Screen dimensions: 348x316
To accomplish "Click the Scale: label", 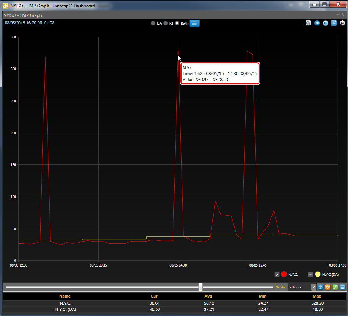I will 281,287.
